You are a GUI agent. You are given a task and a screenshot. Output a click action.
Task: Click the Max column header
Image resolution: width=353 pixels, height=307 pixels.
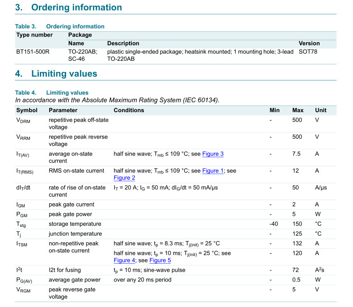298,110
